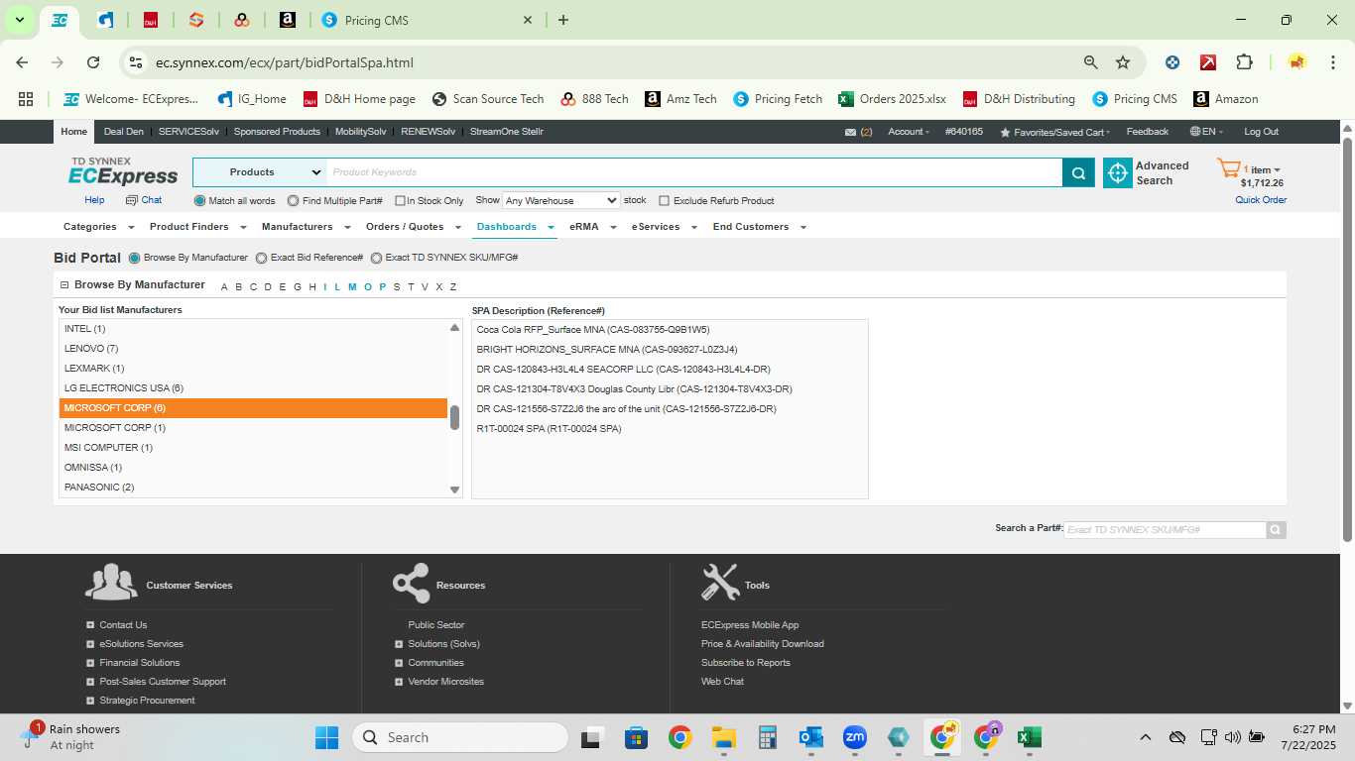Select Exact TD SYNNEX SKU/MFG# radio button

pos(376,258)
